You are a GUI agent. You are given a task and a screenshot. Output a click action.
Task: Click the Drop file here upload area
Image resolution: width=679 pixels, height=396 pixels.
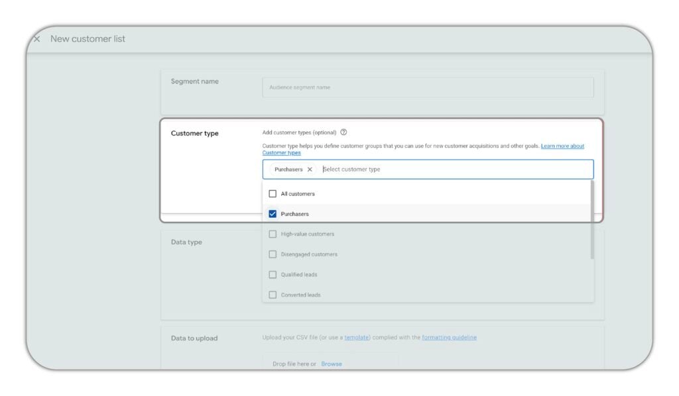294,364
